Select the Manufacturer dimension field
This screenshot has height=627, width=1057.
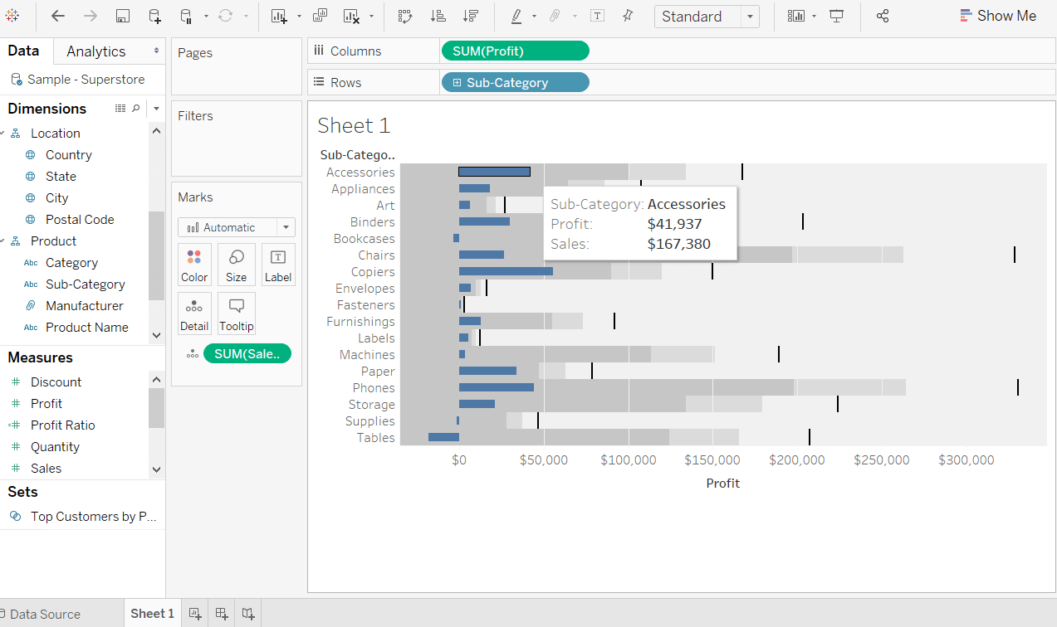[85, 306]
